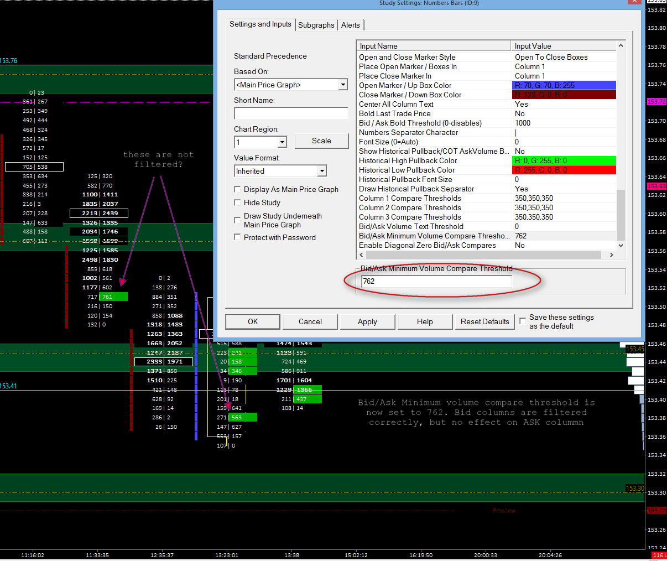
Task: Open the Based On dropdown
Action: pos(343,85)
